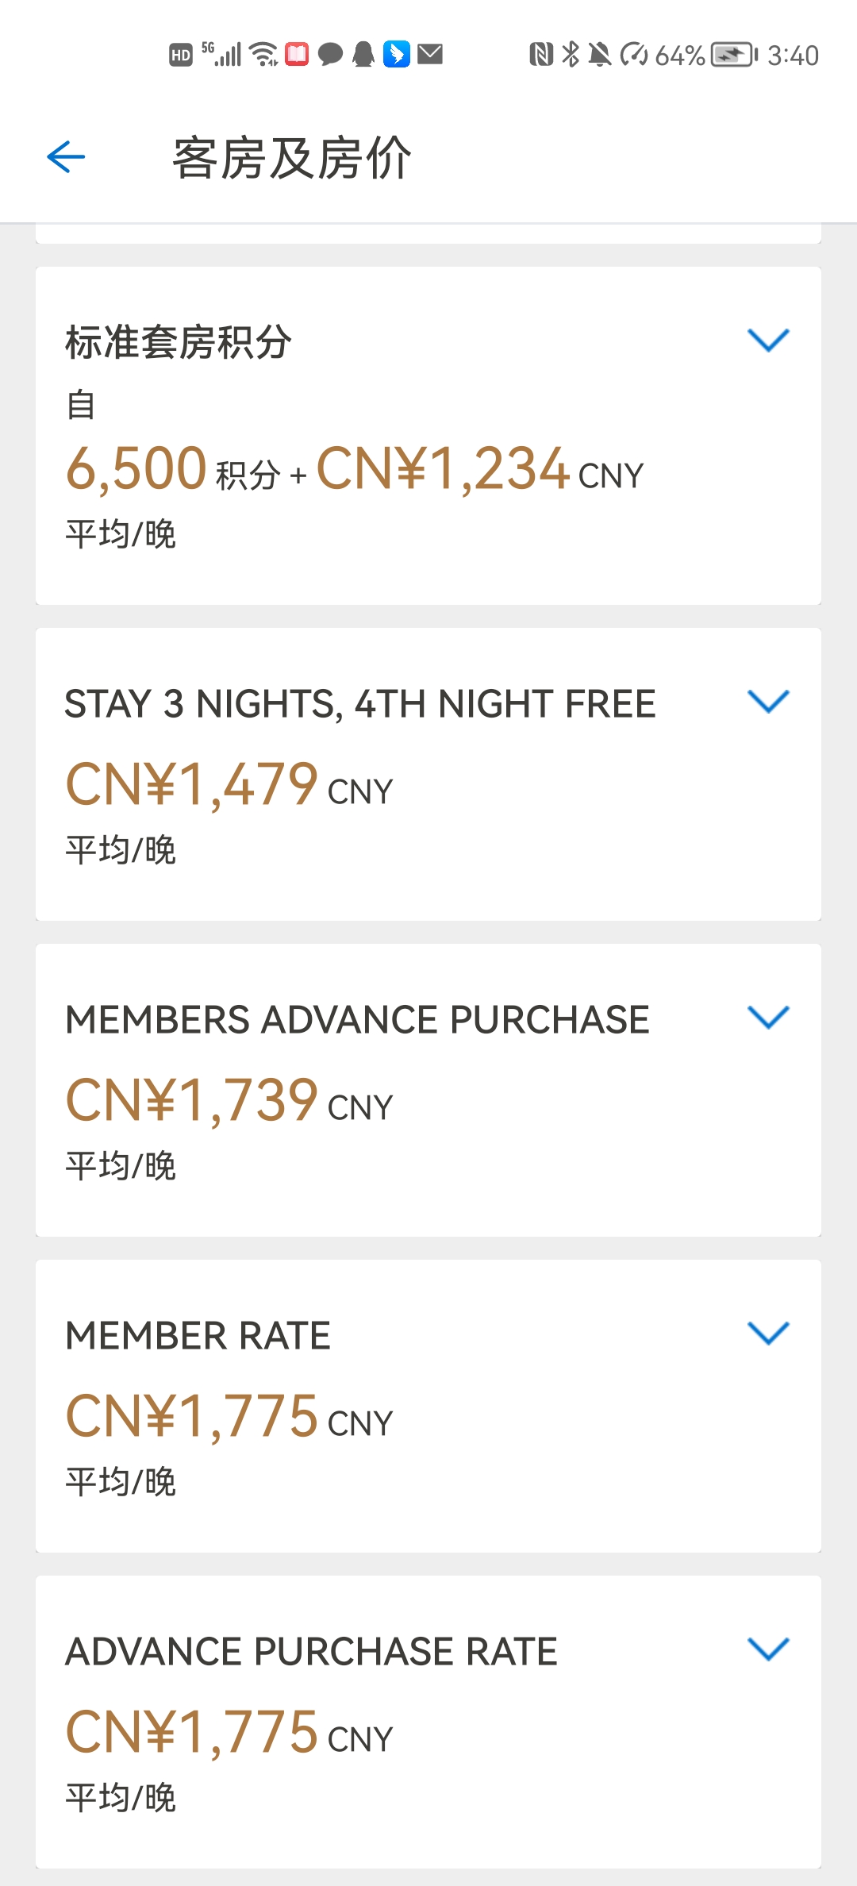Tap the red book app notification icon
857x1886 pixels.
(x=297, y=54)
